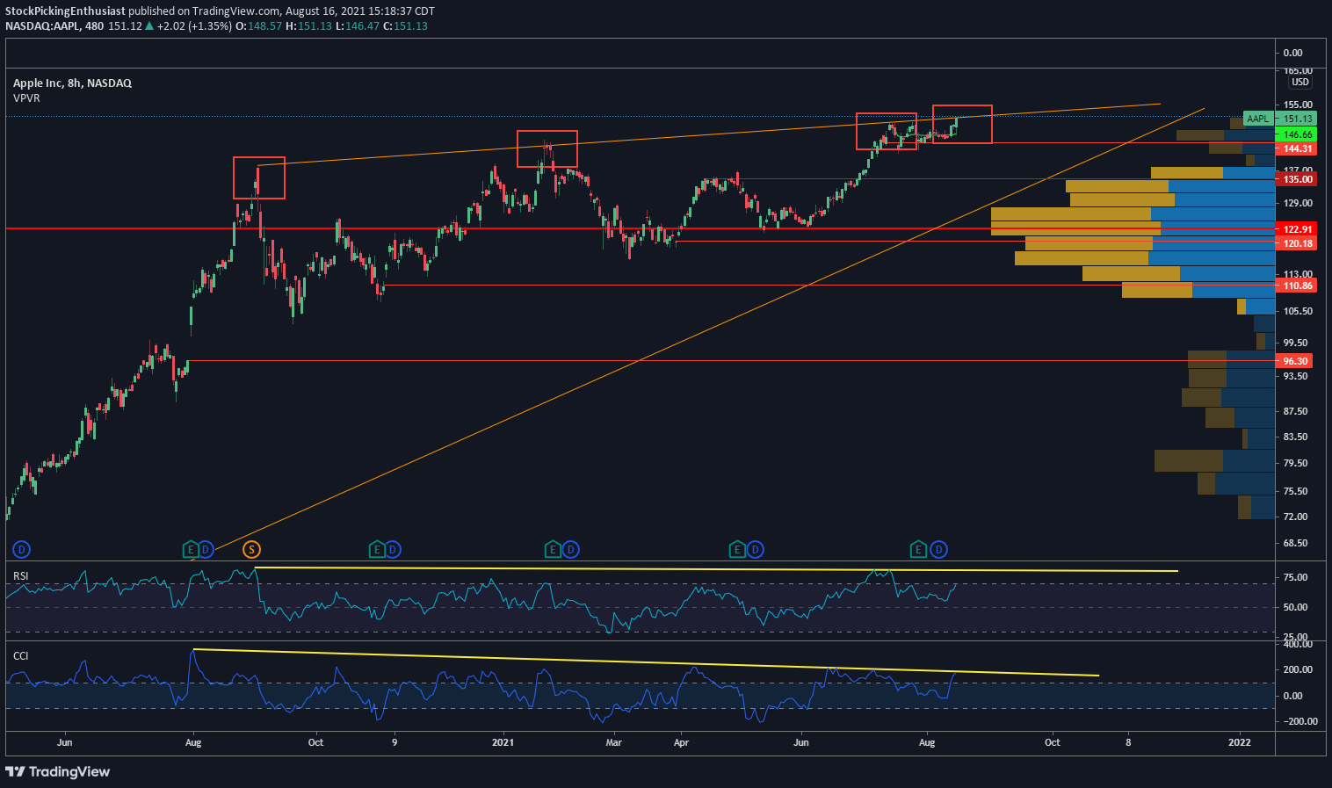Click the dividend D marker near May 2020
The image size is (1332, 788).
click(22, 550)
